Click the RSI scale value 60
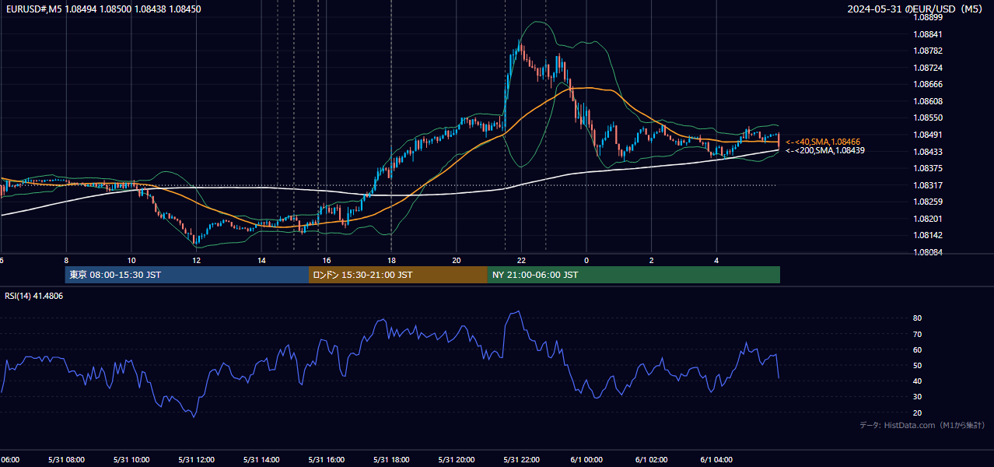 coord(918,350)
